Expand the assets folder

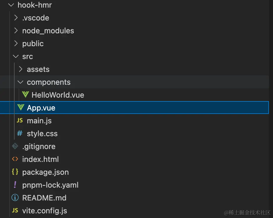(20, 69)
